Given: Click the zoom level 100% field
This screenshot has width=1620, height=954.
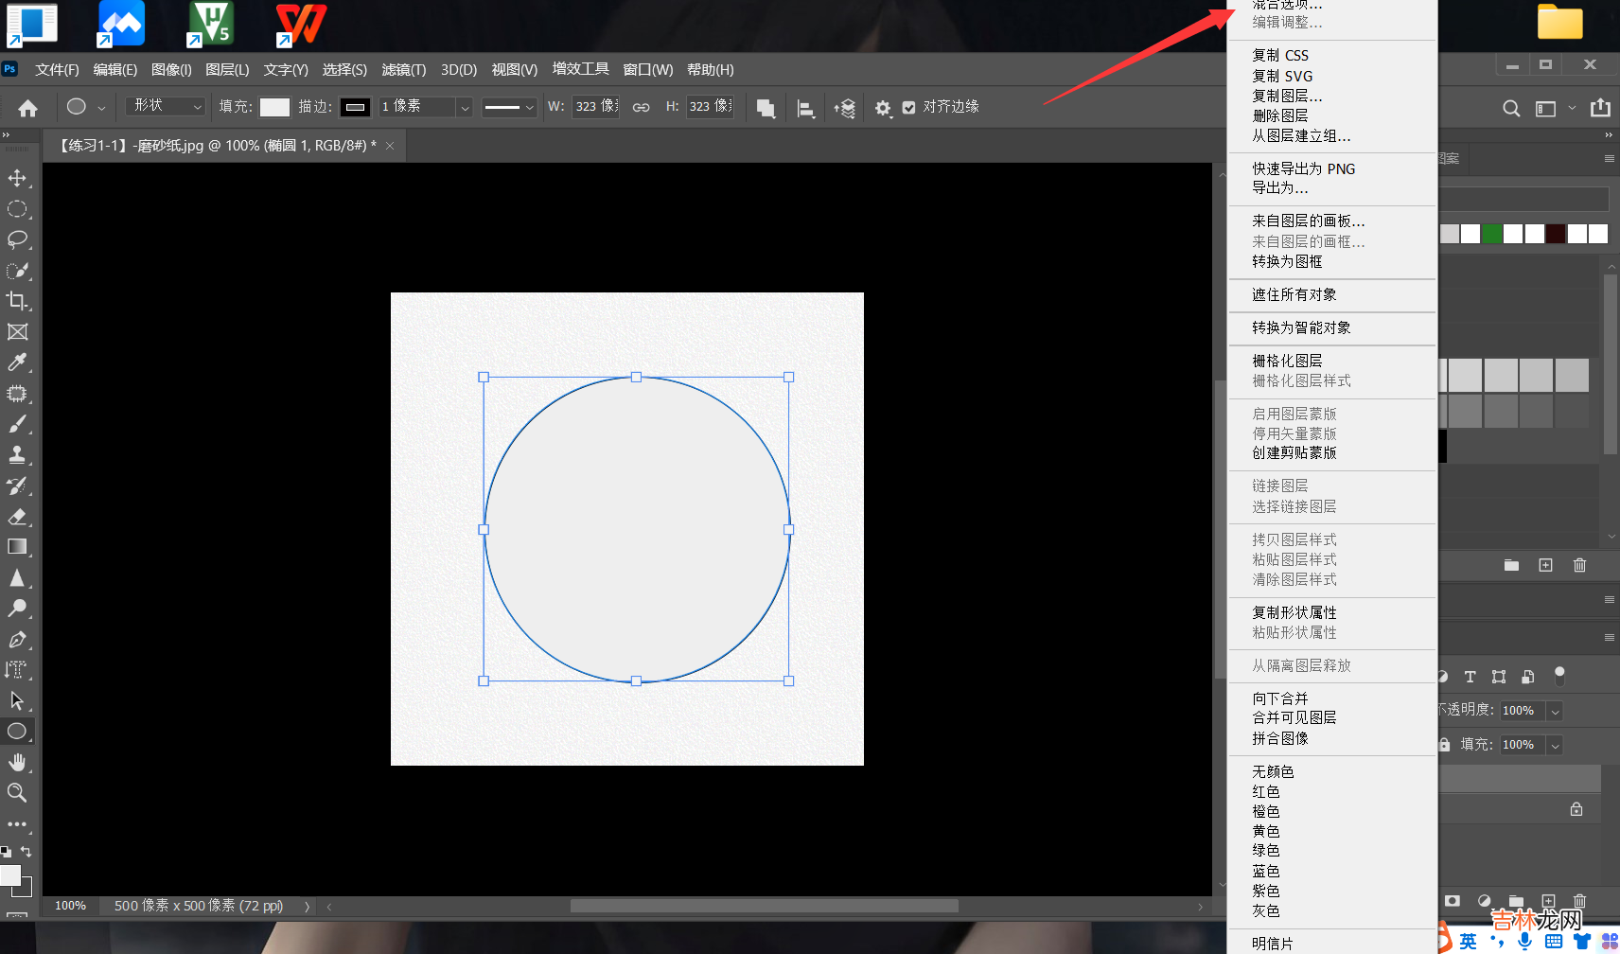Looking at the screenshot, I should pyautogui.click(x=71, y=906).
